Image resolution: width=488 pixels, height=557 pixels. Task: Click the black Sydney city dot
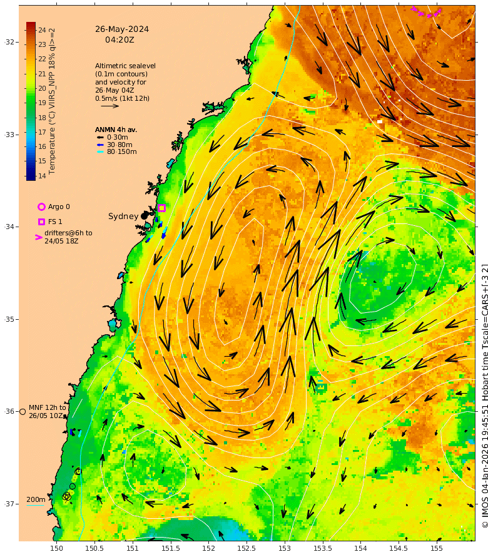point(144,216)
